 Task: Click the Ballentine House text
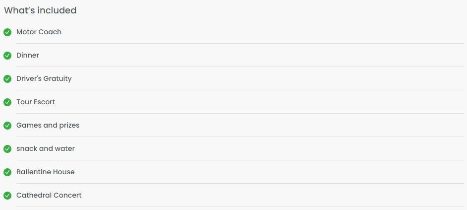coord(45,172)
